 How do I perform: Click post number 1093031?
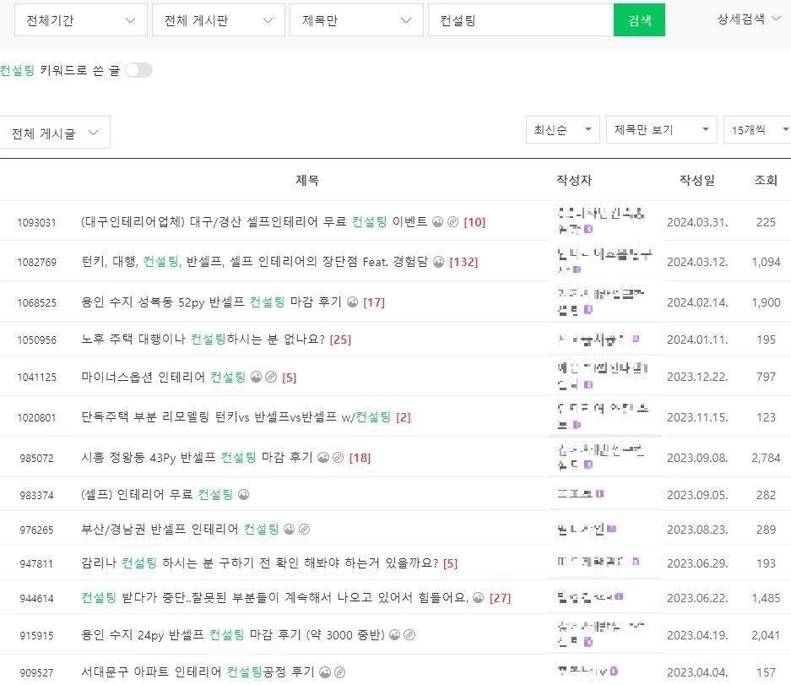tap(36, 223)
